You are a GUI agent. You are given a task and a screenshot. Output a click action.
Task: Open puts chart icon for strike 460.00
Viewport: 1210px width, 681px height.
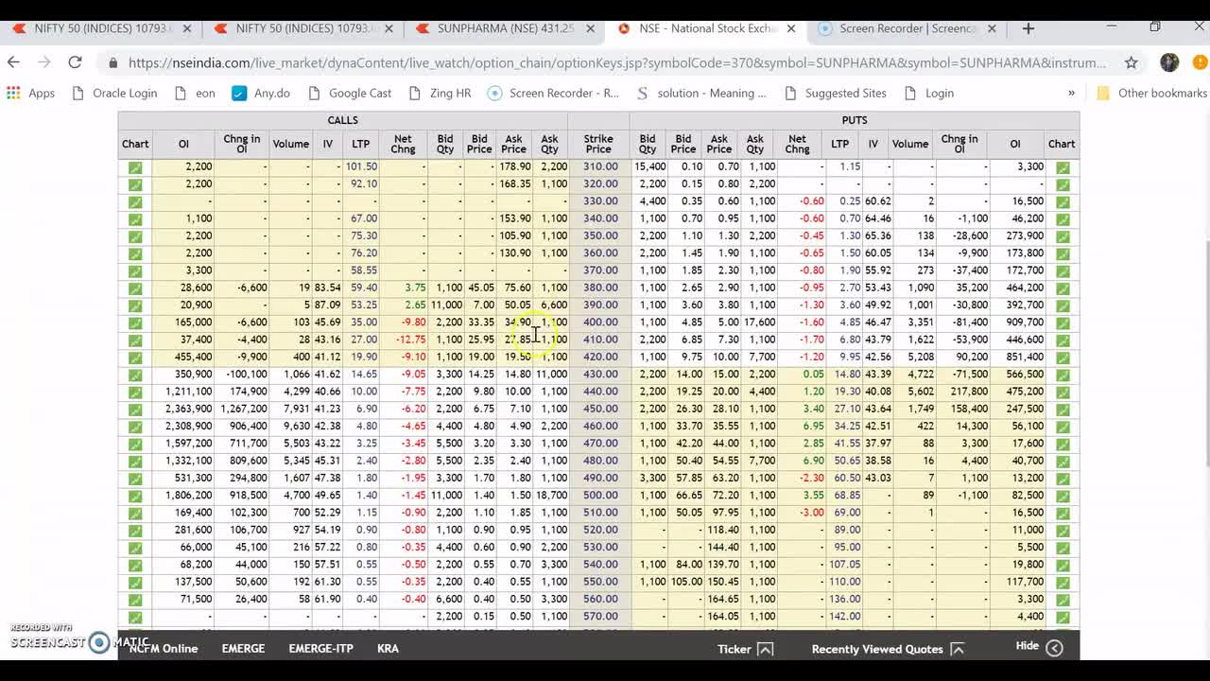pos(1063,428)
